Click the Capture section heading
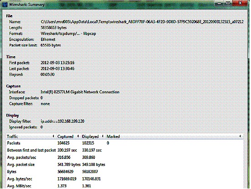Viewport: 251px width, 189px height. [x=13, y=86]
